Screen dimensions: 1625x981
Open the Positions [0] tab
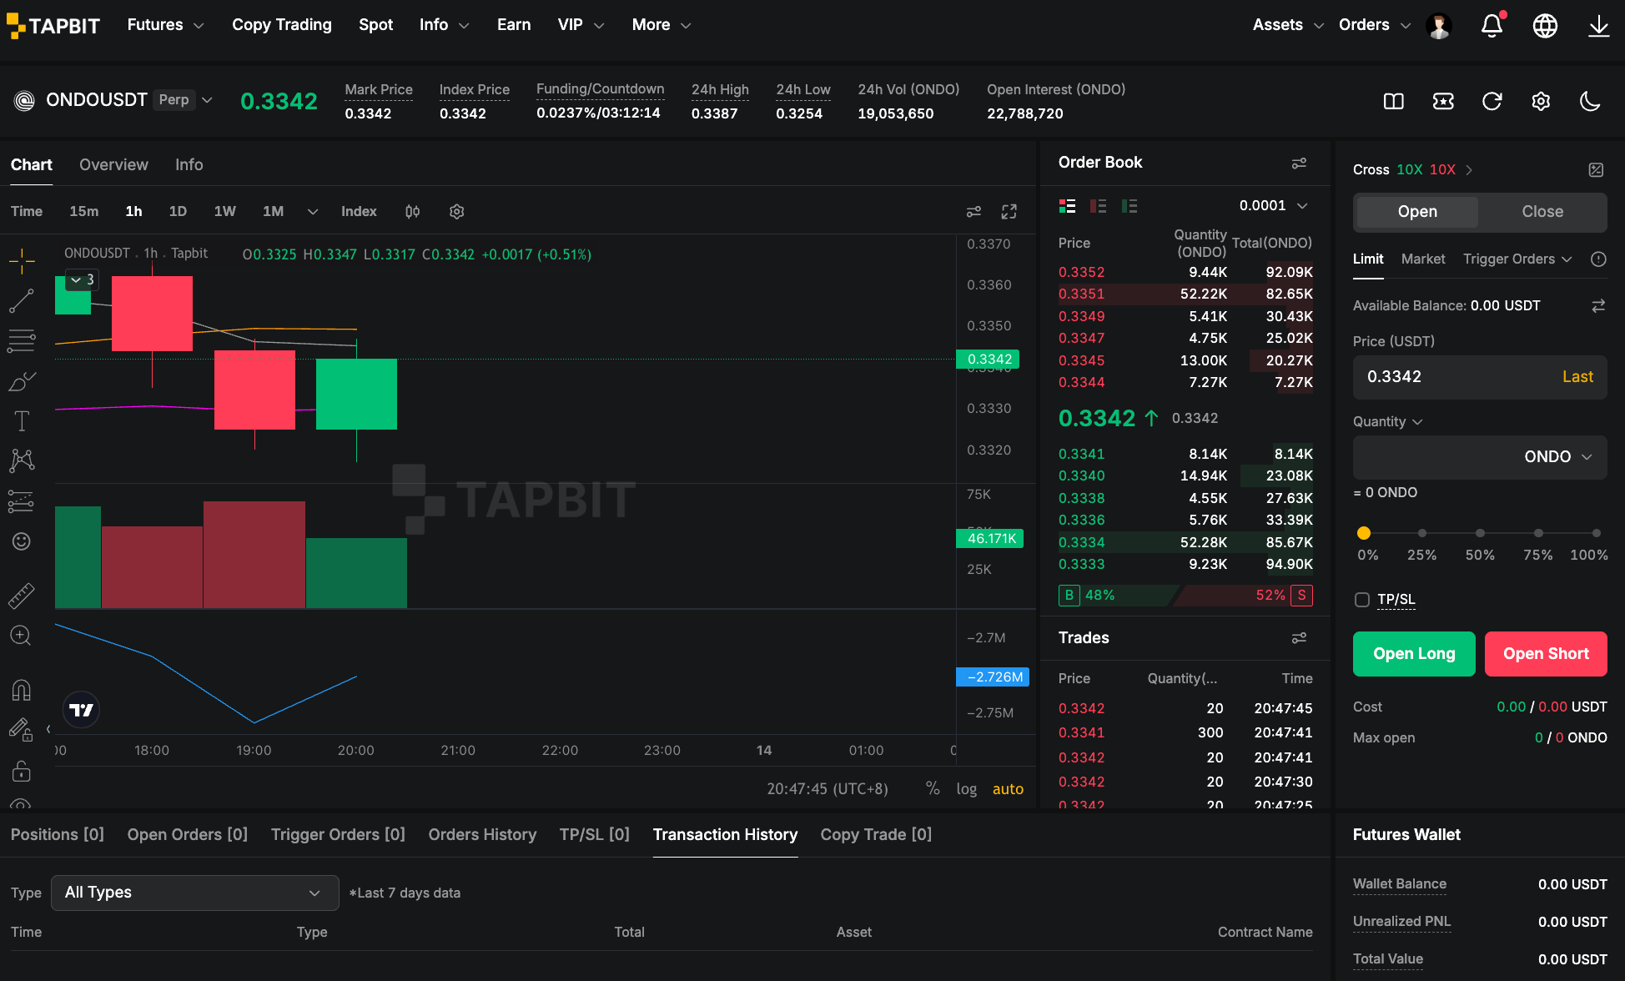pos(58,835)
